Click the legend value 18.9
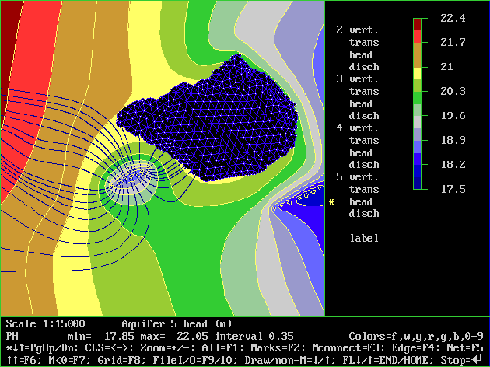Viewport: 490px width, 367px height. 453,140
